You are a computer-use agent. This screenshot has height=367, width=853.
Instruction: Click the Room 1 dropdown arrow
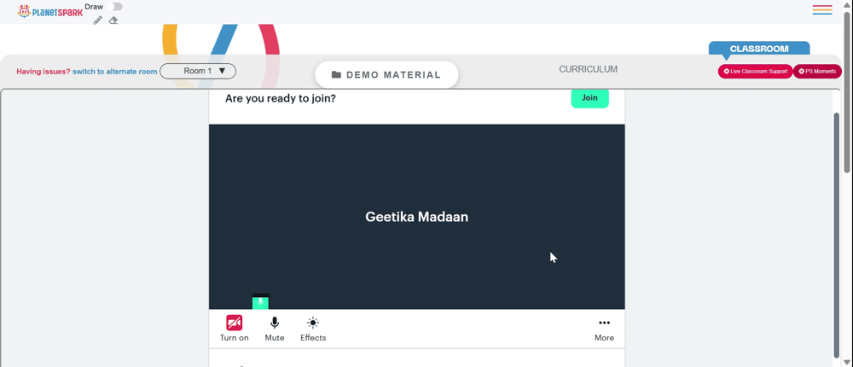tap(222, 71)
